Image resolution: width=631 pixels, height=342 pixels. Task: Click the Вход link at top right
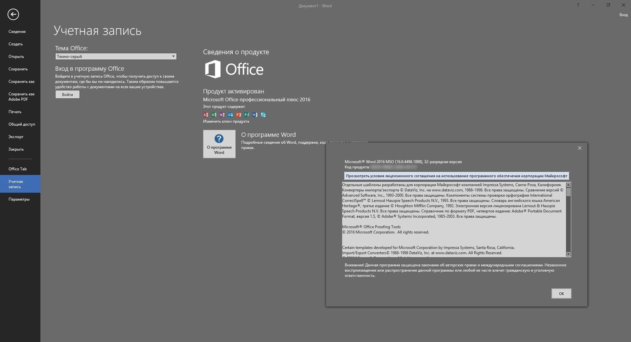coord(623,15)
